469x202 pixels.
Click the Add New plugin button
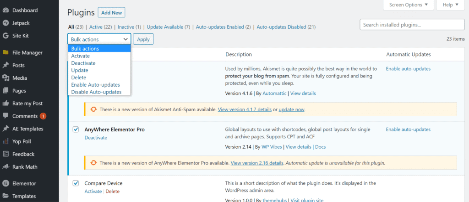112,13
